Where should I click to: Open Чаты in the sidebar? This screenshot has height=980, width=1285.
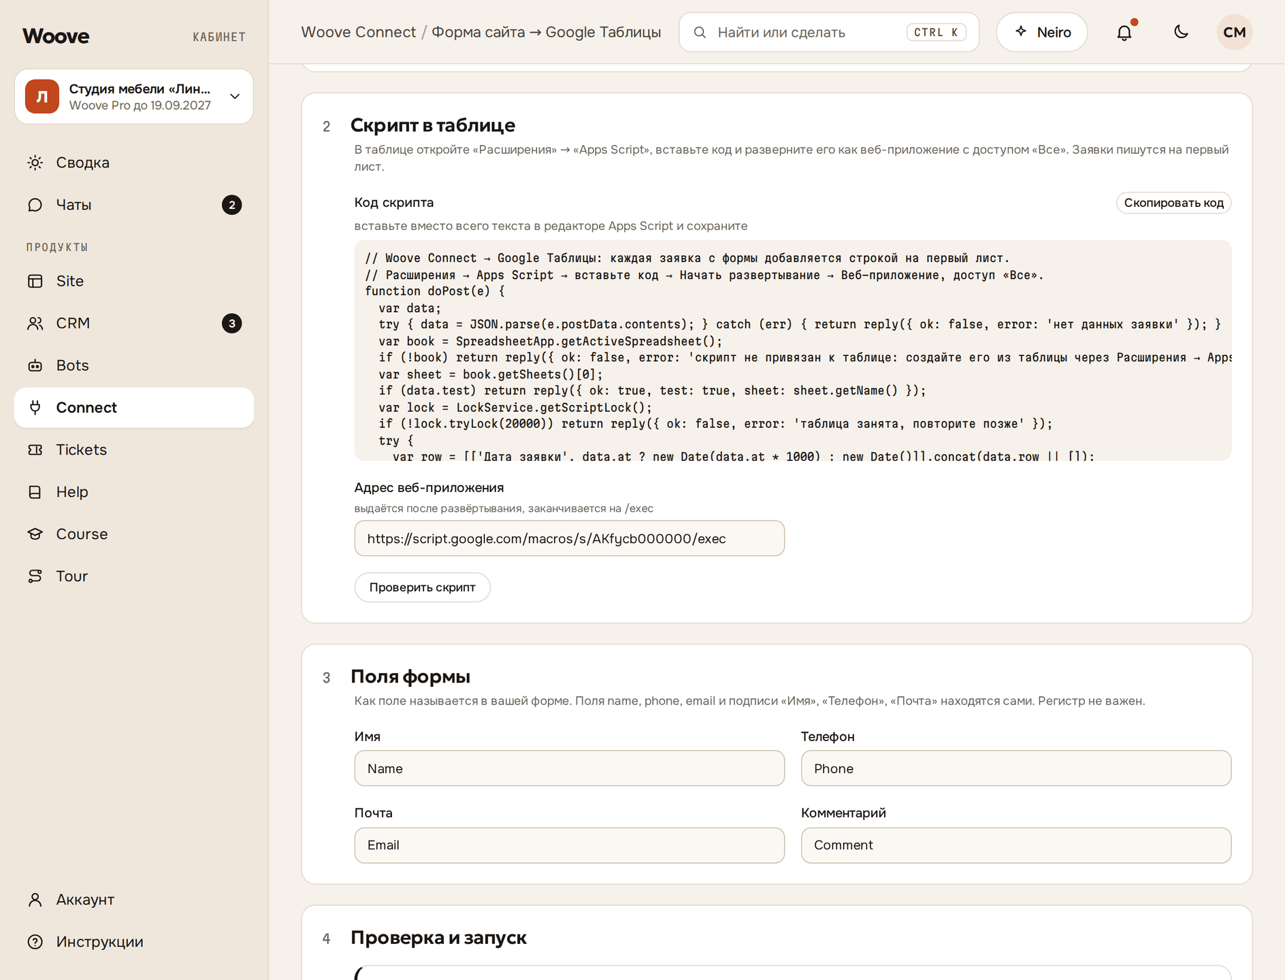click(134, 205)
